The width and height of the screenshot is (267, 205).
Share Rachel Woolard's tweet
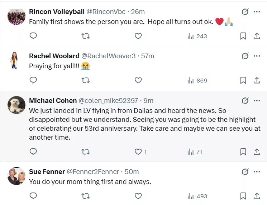pos(257,80)
